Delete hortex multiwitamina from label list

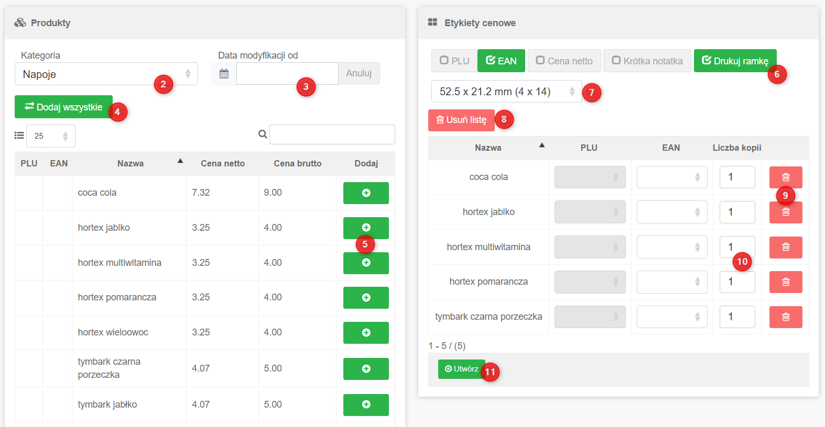785,247
